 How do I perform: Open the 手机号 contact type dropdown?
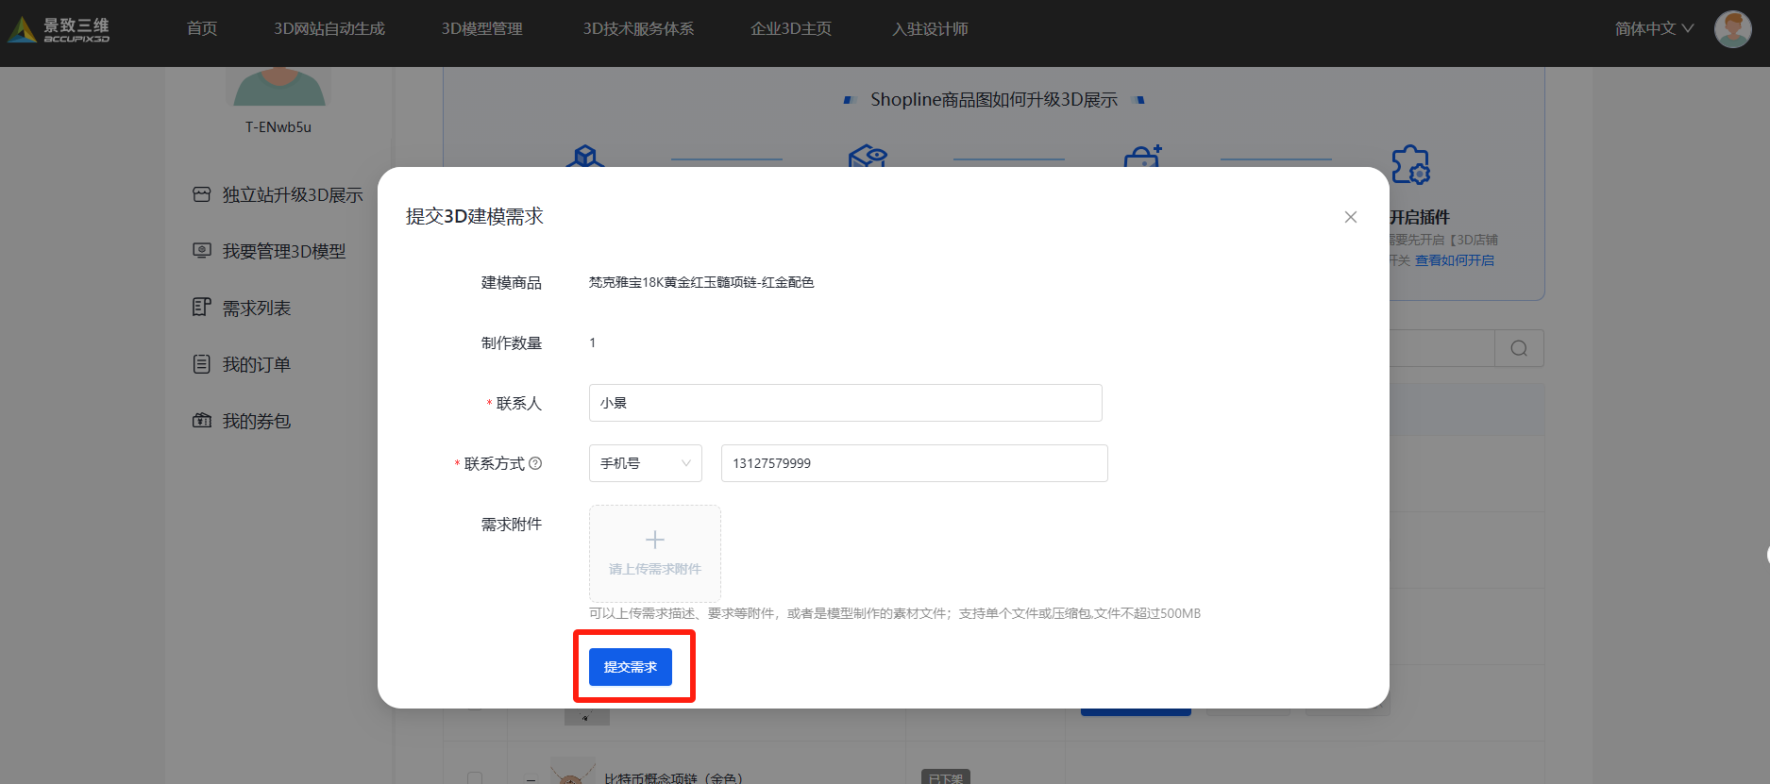(x=646, y=463)
